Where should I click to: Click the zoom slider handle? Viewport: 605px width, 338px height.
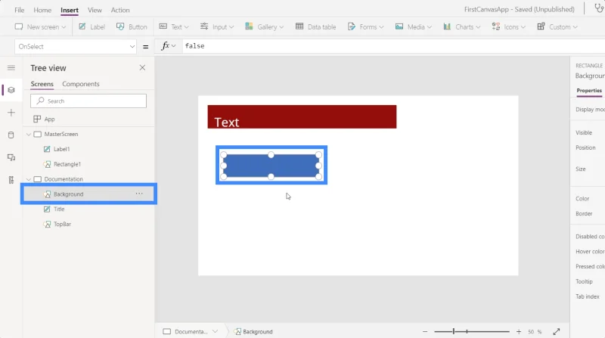click(454, 331)
